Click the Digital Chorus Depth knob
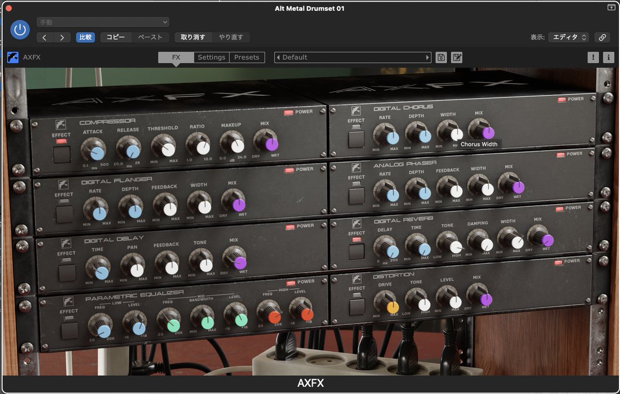Viewport: 620px width, 394px height. [419, 133]
